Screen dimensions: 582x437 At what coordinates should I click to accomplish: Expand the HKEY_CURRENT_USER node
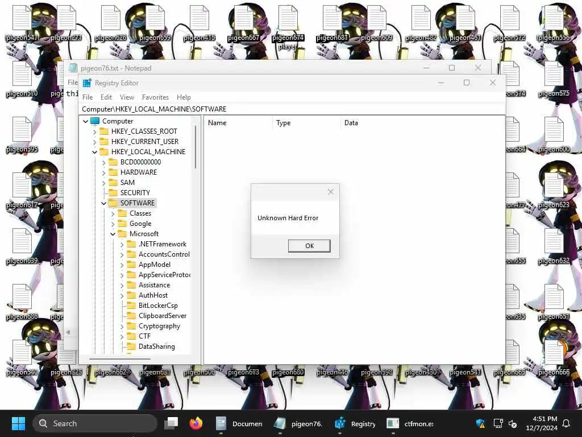tap(95, 142)
